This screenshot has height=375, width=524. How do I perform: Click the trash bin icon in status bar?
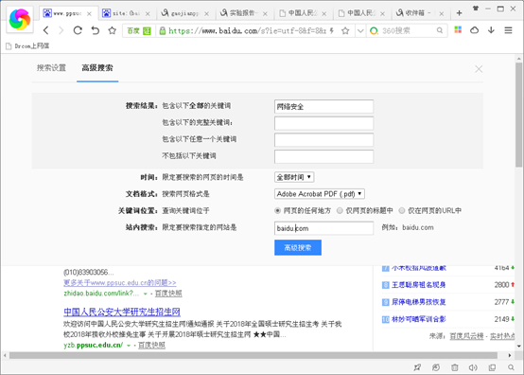[455, 367]
